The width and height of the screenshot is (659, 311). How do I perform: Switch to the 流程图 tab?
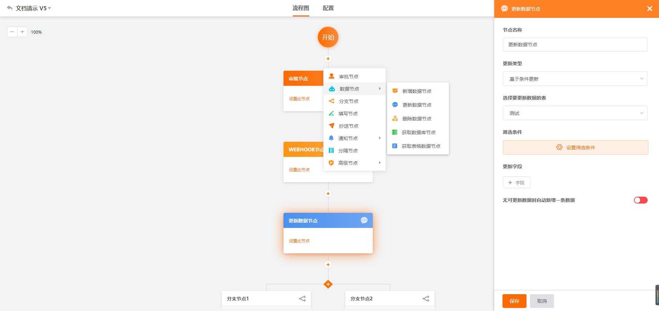301,8
